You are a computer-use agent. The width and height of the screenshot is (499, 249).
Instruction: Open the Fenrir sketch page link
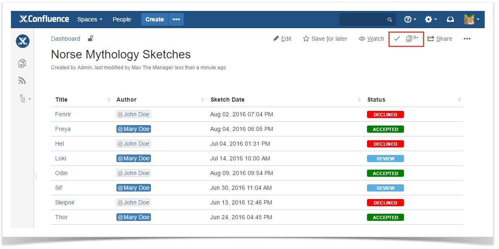point(63,114)
